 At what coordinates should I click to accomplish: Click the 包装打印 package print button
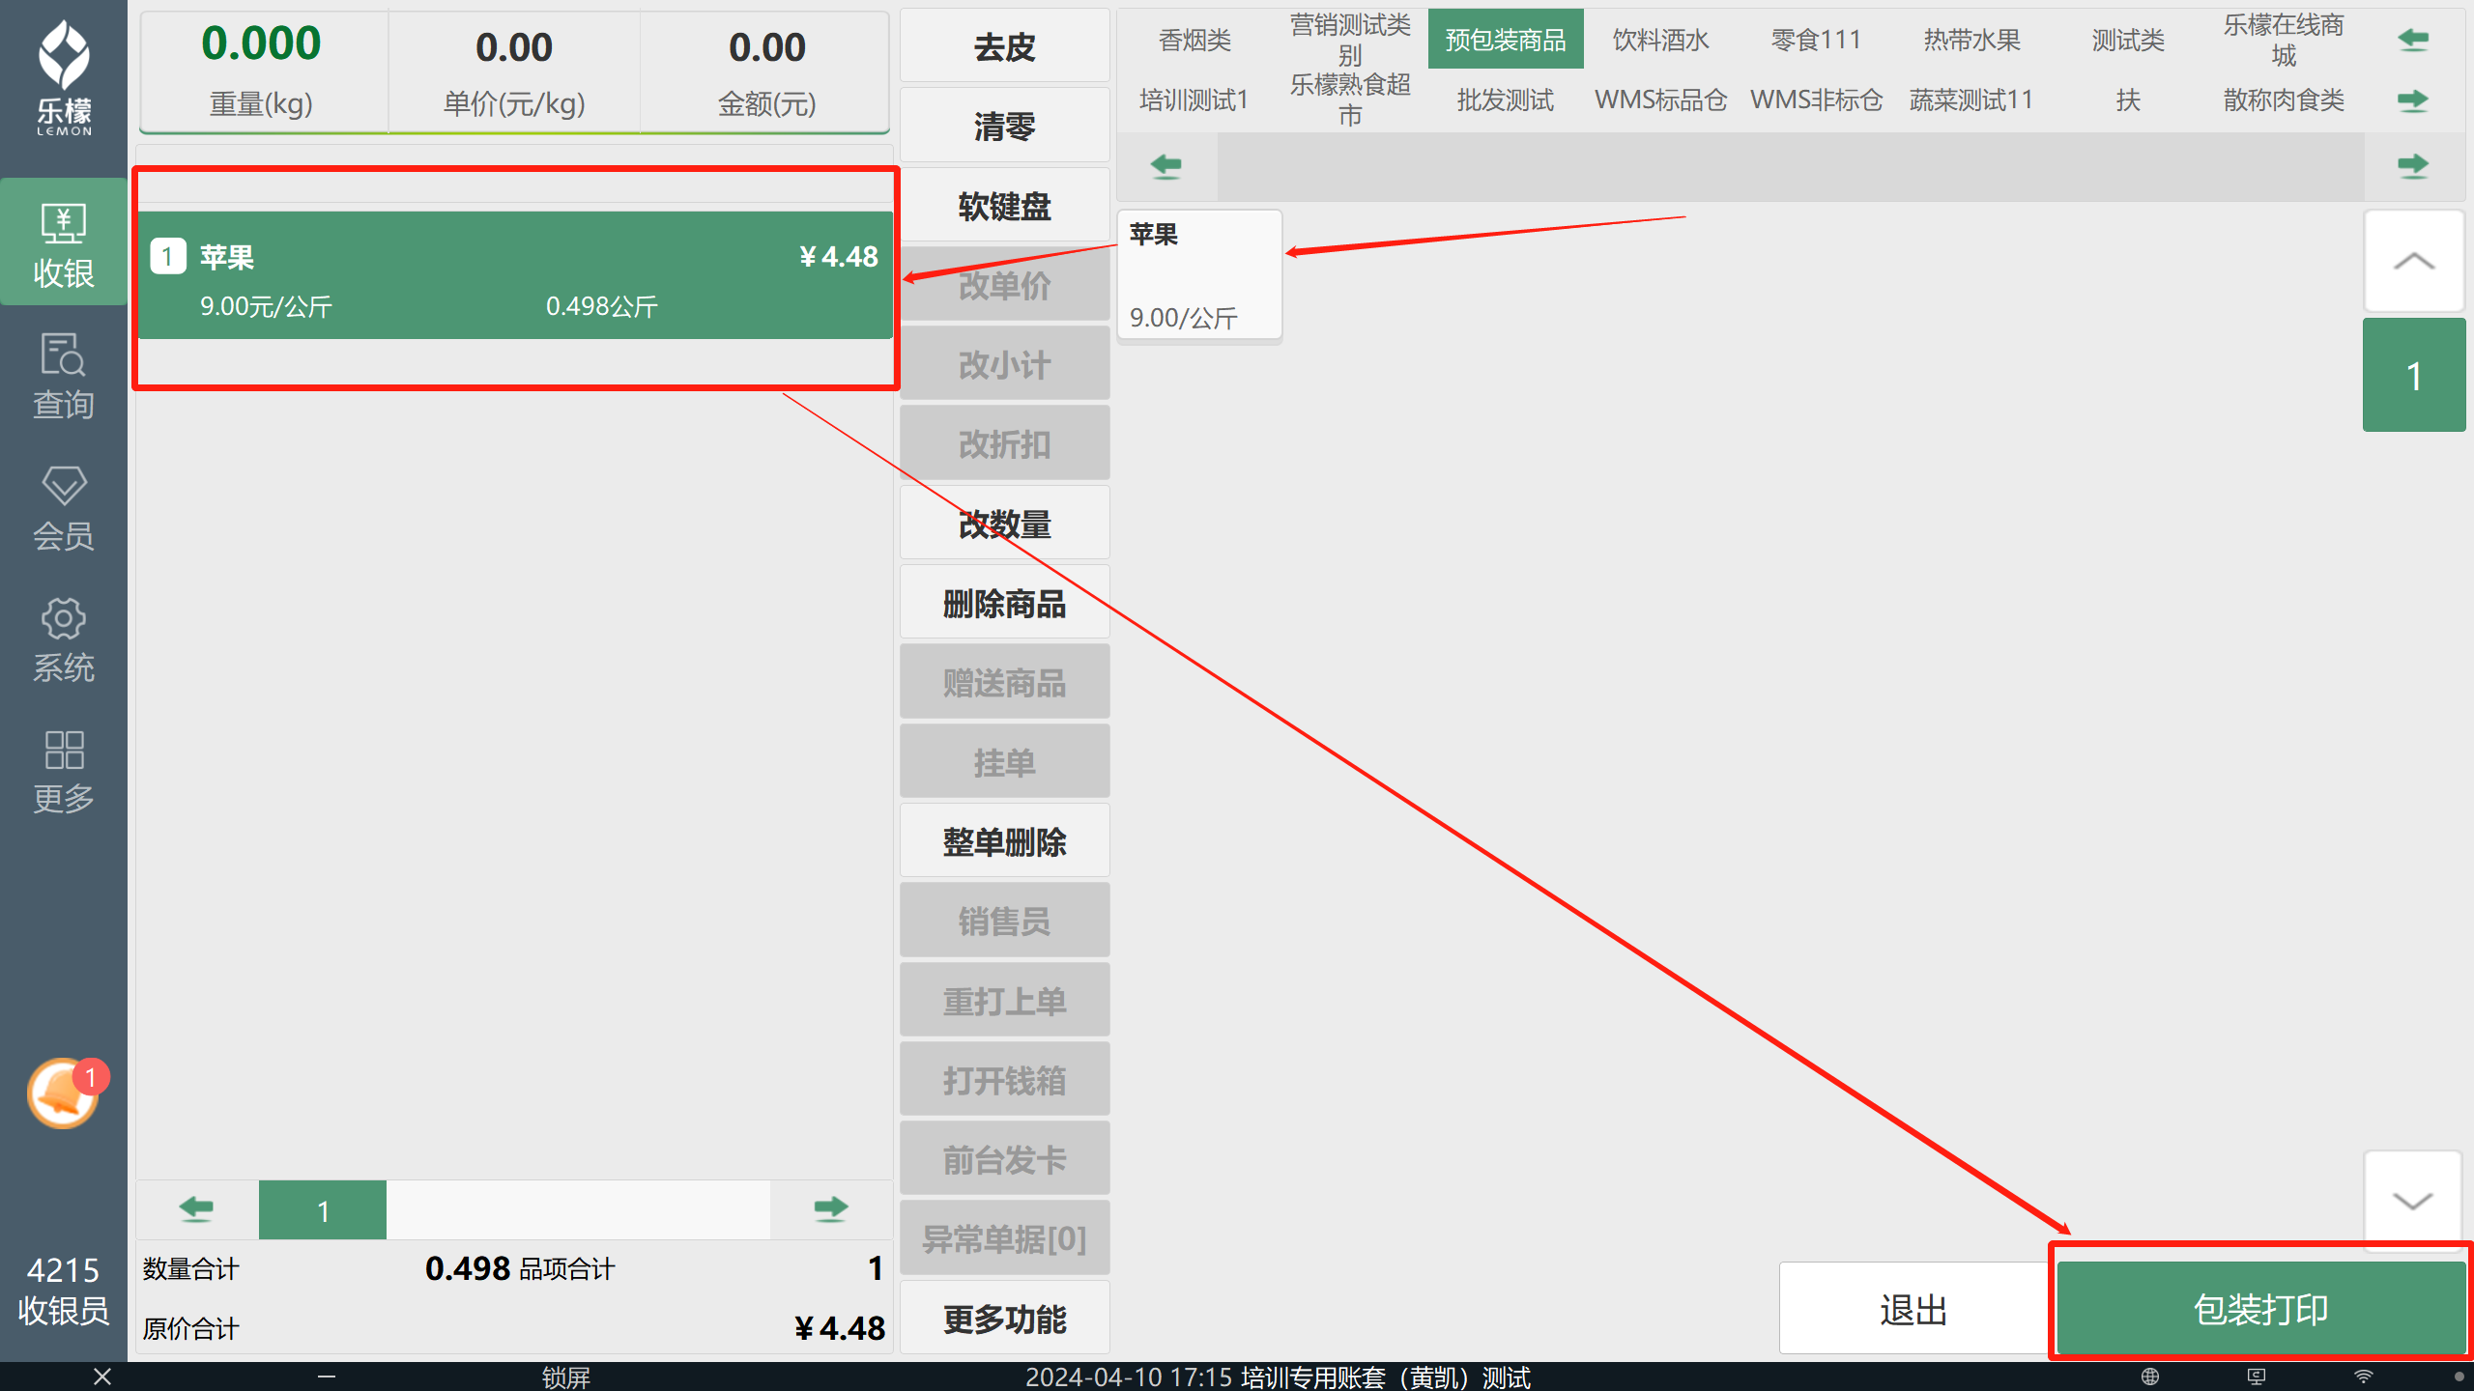2260,1309
